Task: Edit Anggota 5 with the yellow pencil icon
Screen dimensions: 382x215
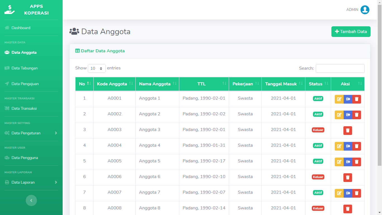Action: coord(339,162)
